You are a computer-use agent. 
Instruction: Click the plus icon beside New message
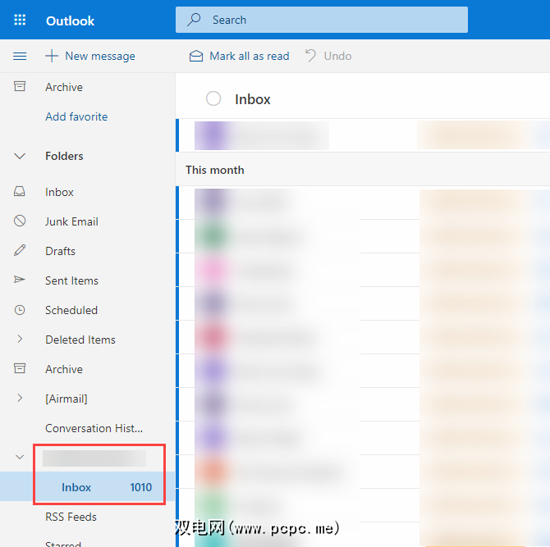pyautogui.click(x=52, y=56)
